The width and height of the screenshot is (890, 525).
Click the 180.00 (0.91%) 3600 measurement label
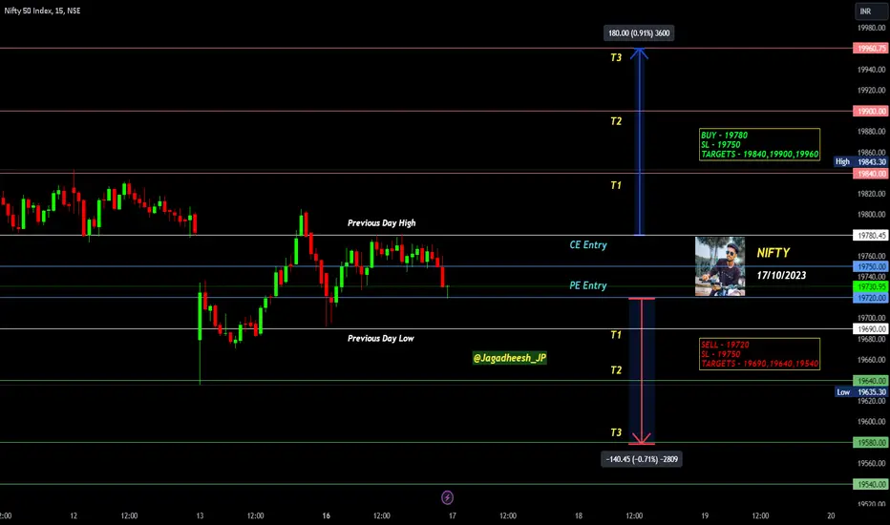(x=639, y=32)
